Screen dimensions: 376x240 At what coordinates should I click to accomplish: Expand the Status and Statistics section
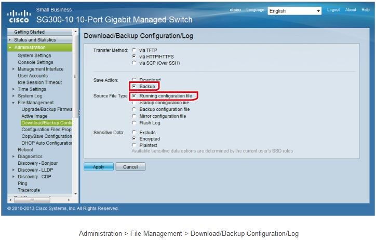[10, 40]
